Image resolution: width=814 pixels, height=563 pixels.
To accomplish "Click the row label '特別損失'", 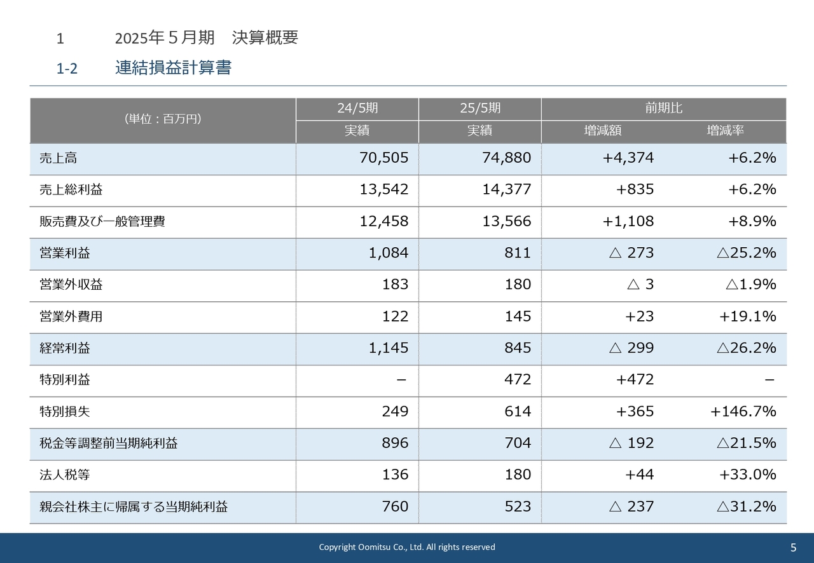I will click(x=65, y=412).
